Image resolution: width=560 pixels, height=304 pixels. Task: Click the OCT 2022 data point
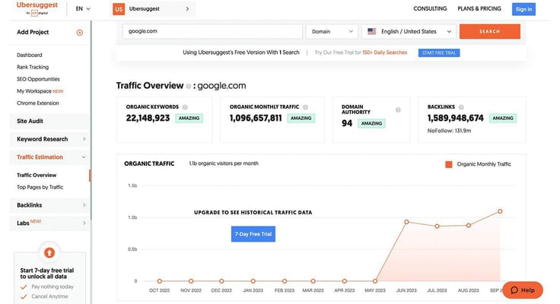tap(160, 281)
